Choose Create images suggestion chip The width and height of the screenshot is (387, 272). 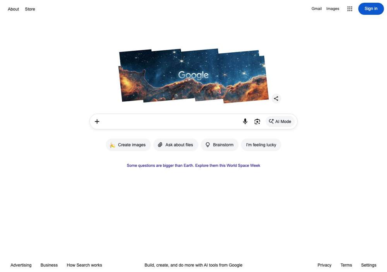click(128, 145)
